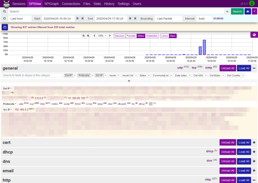Click the green Search button
The width and height of the screenshot is (258, 183).
pyautogui.click(x=237, y=11)
